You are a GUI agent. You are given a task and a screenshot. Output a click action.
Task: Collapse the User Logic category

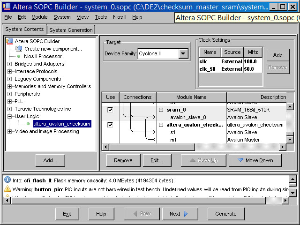click(9, 116)
